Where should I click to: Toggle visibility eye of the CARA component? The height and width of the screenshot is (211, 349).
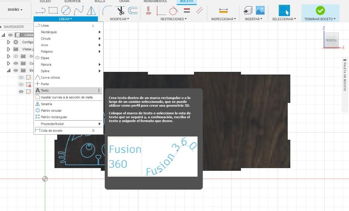10,35
